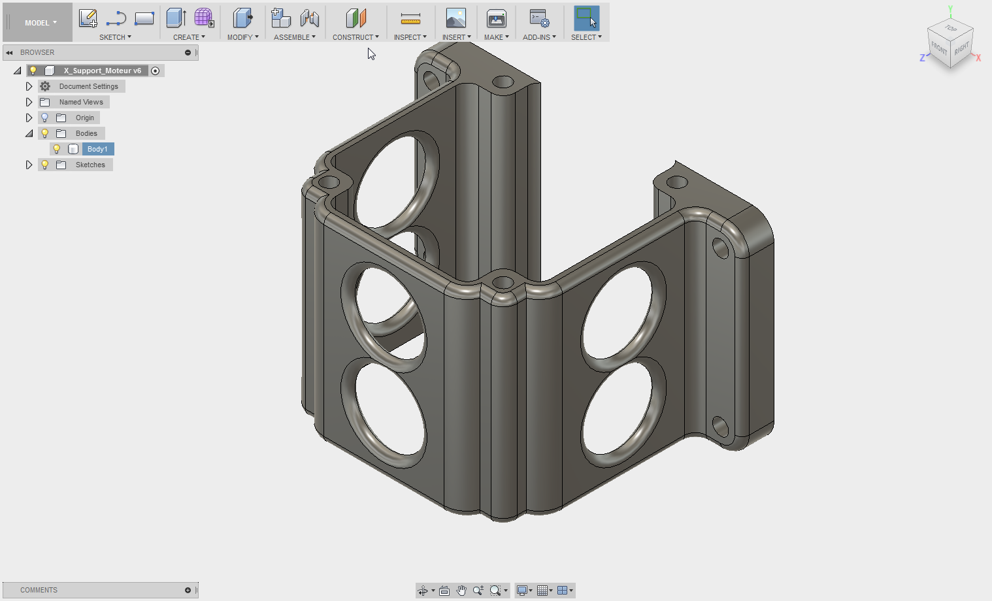Expand the Sketches folder in browser
The height and width of the screenshot is (601, 992).
click(29, 165)
